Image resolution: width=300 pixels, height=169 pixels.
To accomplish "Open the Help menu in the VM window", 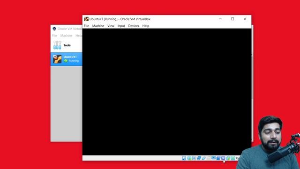I will pyautogui.click(x=146, y=26).
